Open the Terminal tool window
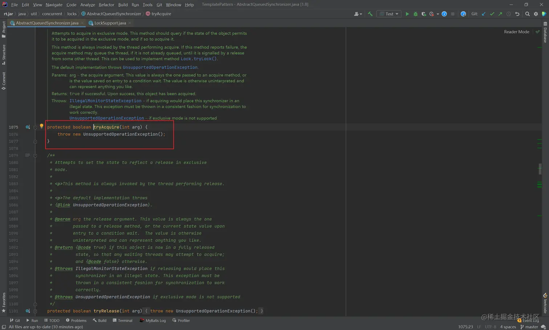This screenshot has height=330, width=549. coord(122,321)
